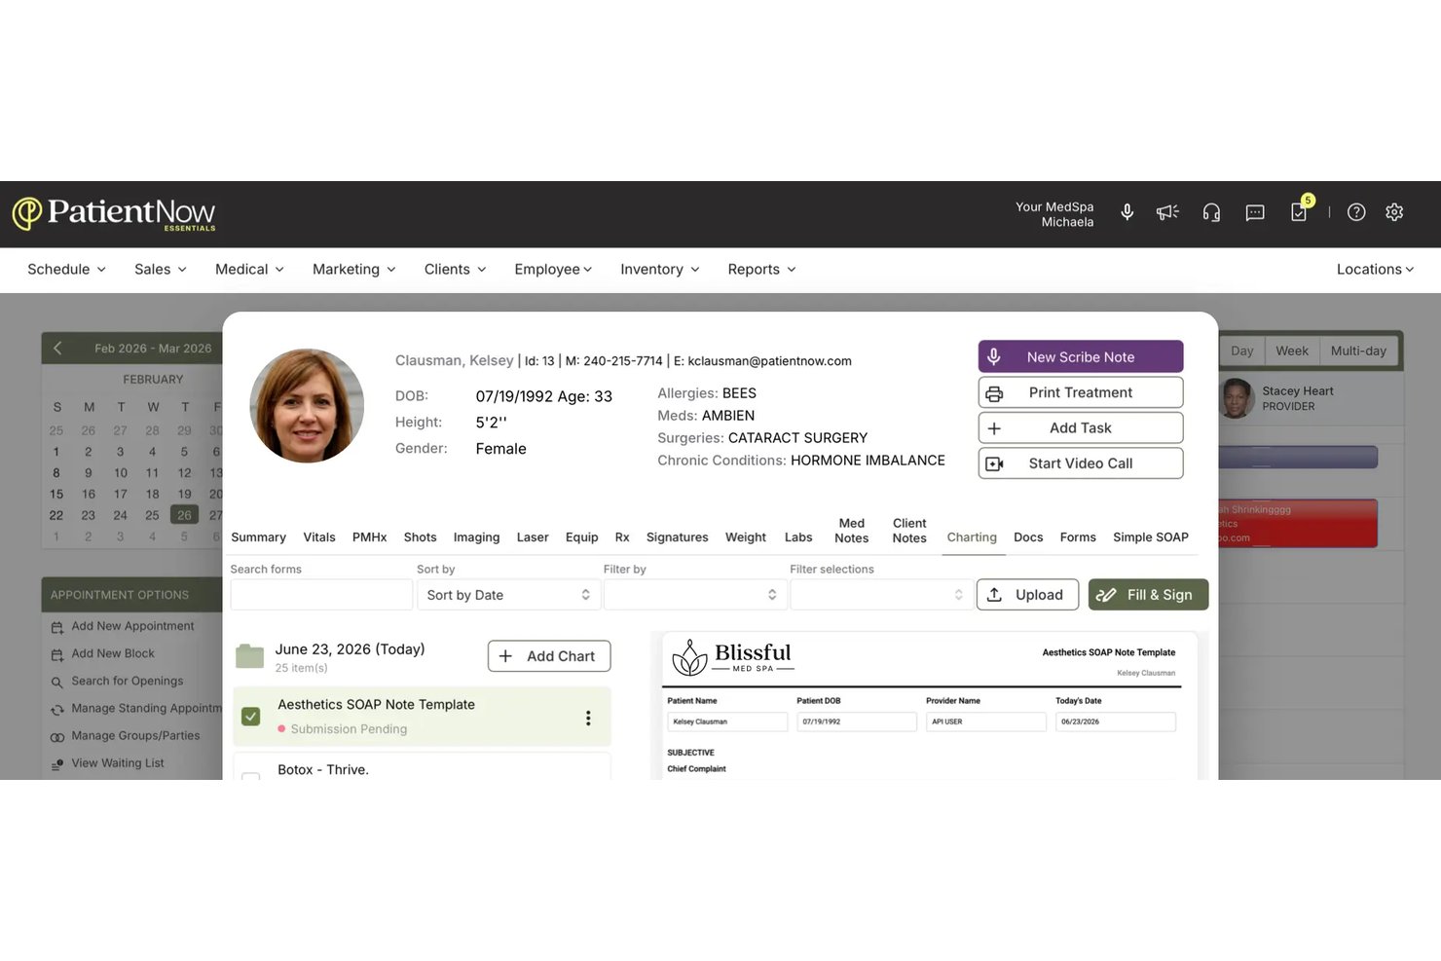Viewport: 1441px width, 961px height.
Task: Open the Laser tab
Action: click(533, 537)
